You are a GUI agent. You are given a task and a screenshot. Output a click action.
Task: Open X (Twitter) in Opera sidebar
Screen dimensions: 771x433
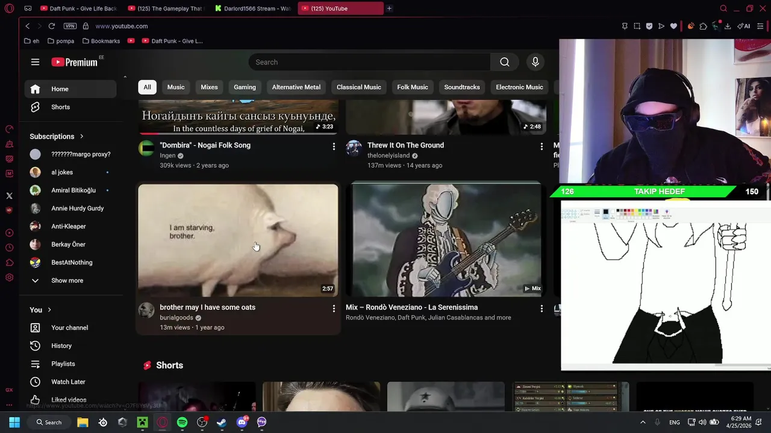[x=9, y=195]
